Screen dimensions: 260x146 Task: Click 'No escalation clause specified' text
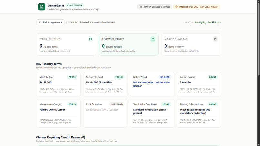[x=102, y=110]
